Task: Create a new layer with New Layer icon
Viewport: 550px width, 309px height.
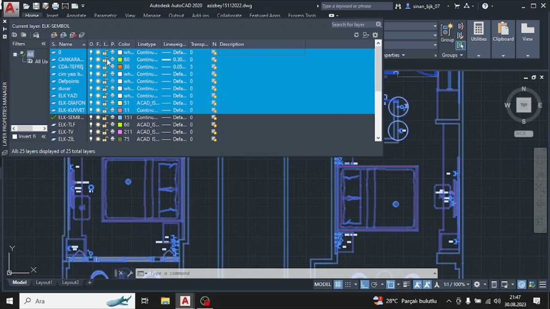Action: [x=54, y=35]
